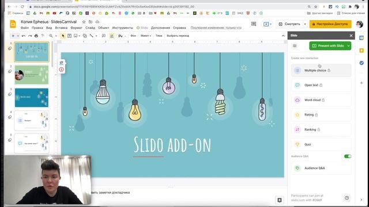Expand the Present with Slido arrow

tap(349, 46)
